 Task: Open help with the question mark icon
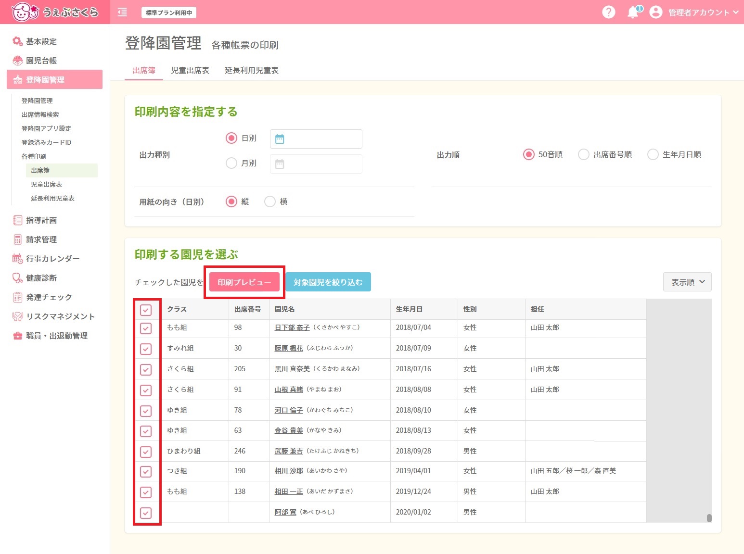[609, 12]
